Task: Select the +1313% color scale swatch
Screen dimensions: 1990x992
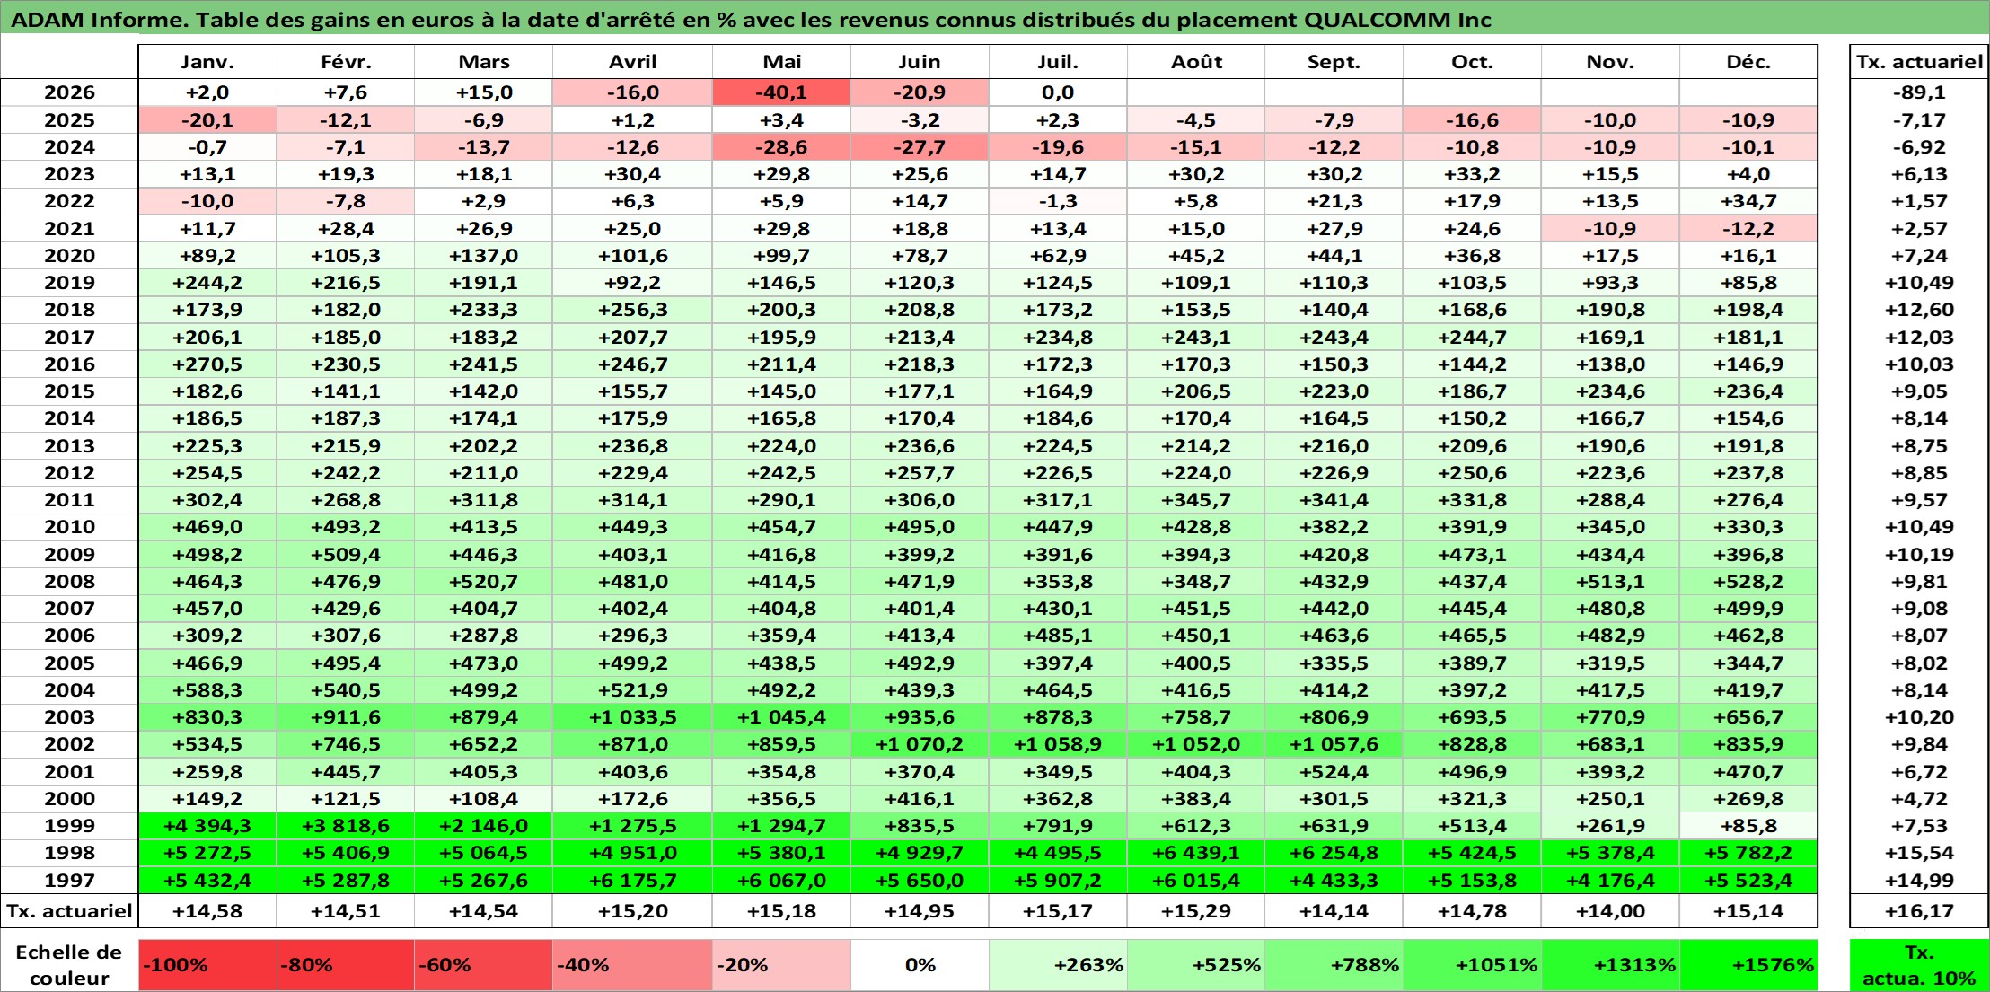Action: click(x=1610, y=965)
